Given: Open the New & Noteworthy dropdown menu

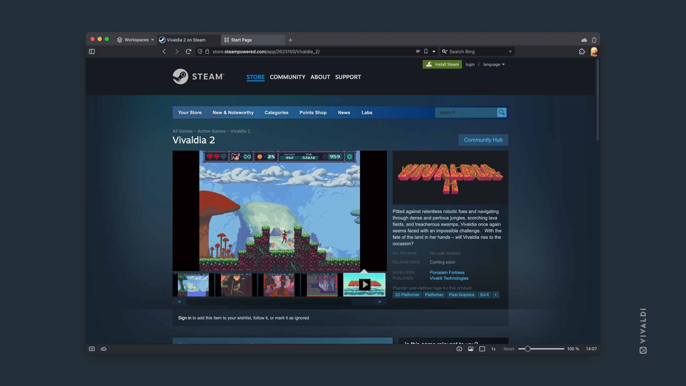Looking at the screenshot, I should point(233,112).
